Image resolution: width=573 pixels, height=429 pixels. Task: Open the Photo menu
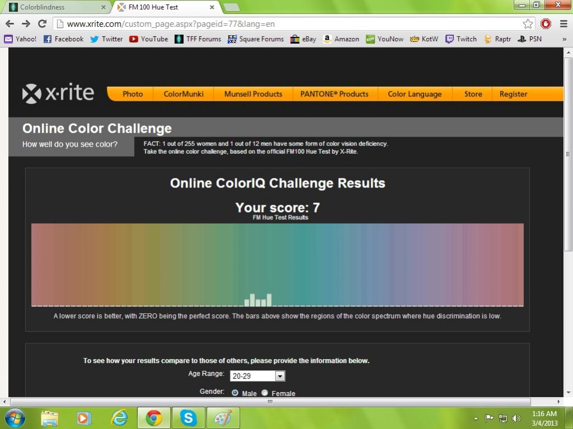coord(132,94)
